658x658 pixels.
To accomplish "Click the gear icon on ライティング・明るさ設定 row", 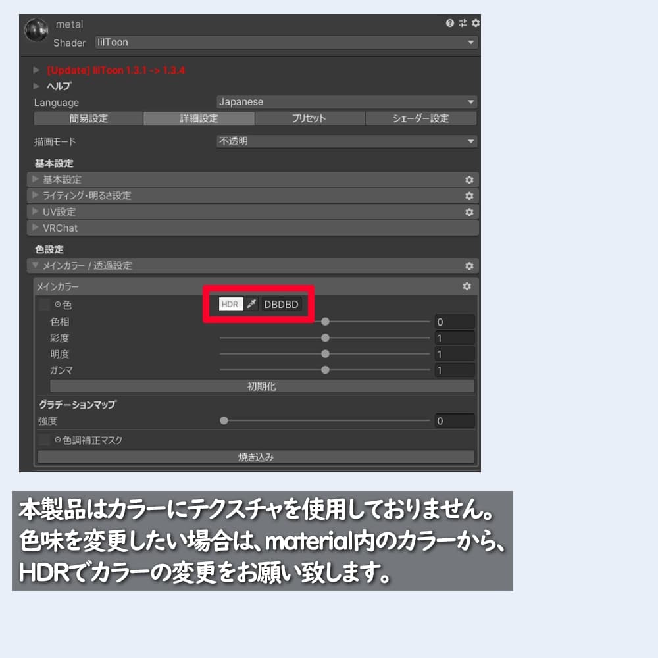I will [468, 195].
